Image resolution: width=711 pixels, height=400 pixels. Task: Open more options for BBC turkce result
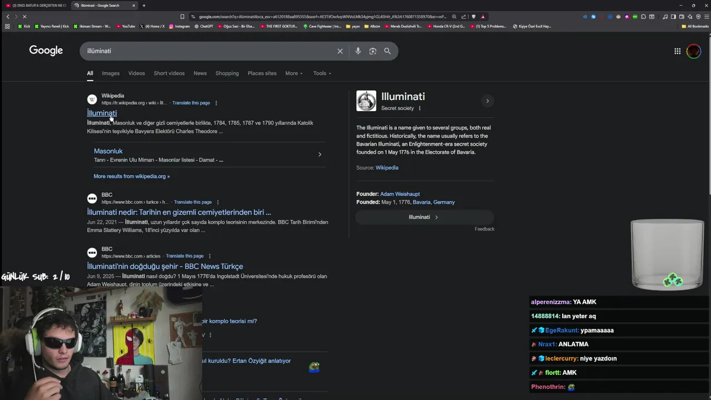(218, 202)
